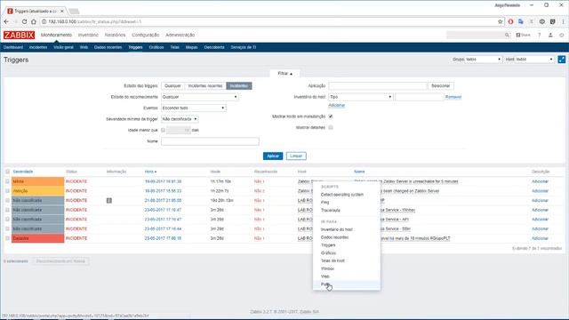
Task: Choose Puty from the host context menu
Action: click(347, 284)
